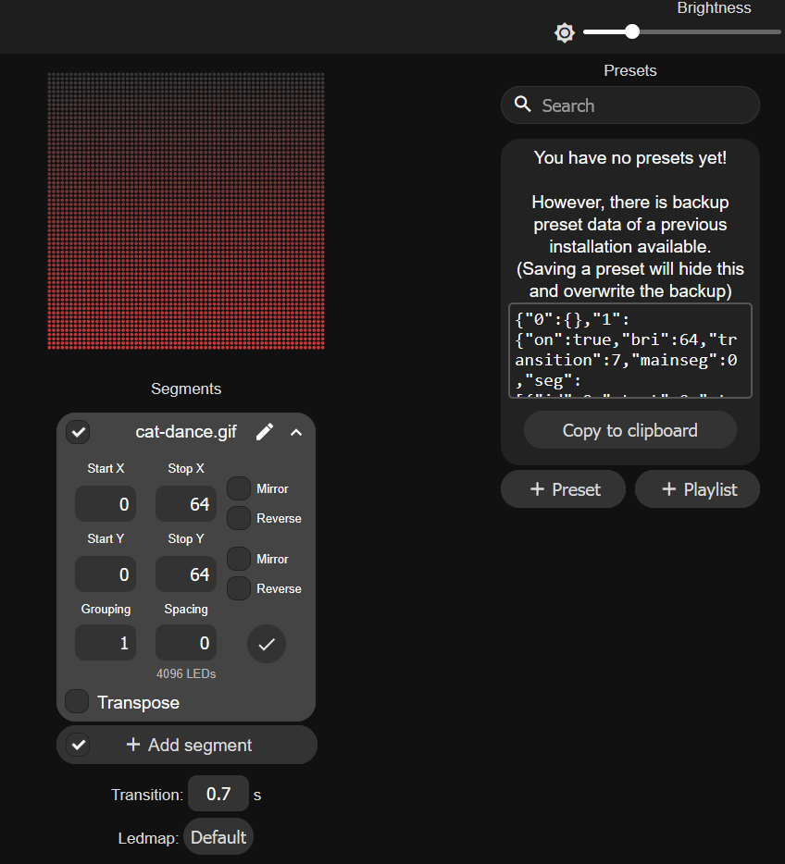The width and height of the screenshot is (785, 864).
Task: Focus the Stop X input field
Action: [186, 504]
